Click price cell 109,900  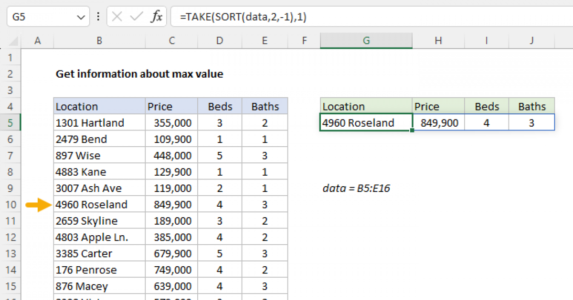pyautogui.click(x=171, y=140)
